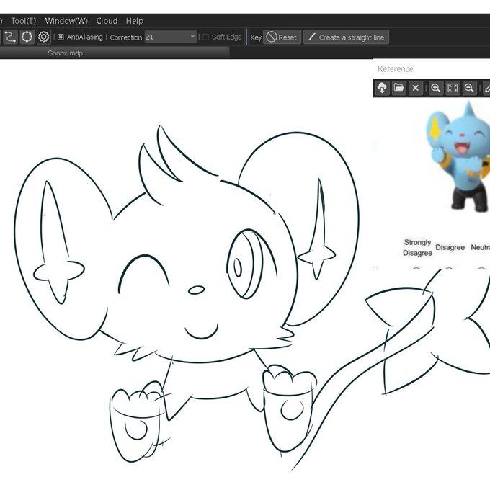The height and width of the screenshot is (490, 490).
Task: Open the Window(W) menu
Action: coord(66,21)
